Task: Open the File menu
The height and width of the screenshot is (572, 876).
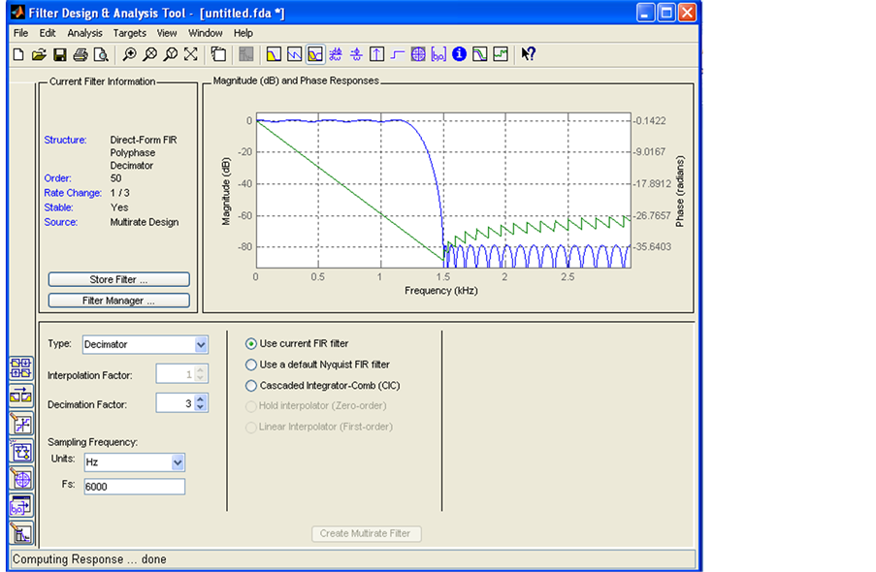Action: point(20,33)
